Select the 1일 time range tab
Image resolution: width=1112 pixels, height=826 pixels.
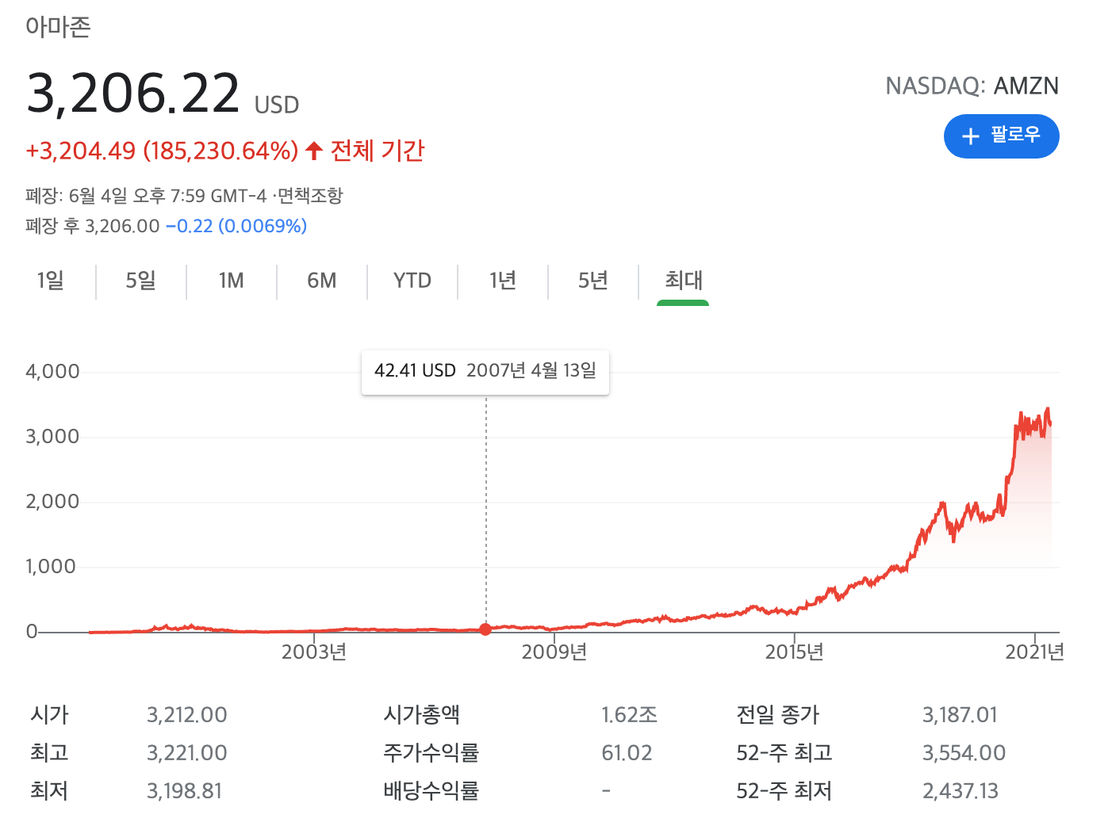point(51,281)
